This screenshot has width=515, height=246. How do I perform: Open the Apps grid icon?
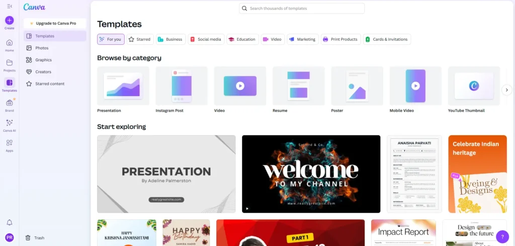(10, 143)
